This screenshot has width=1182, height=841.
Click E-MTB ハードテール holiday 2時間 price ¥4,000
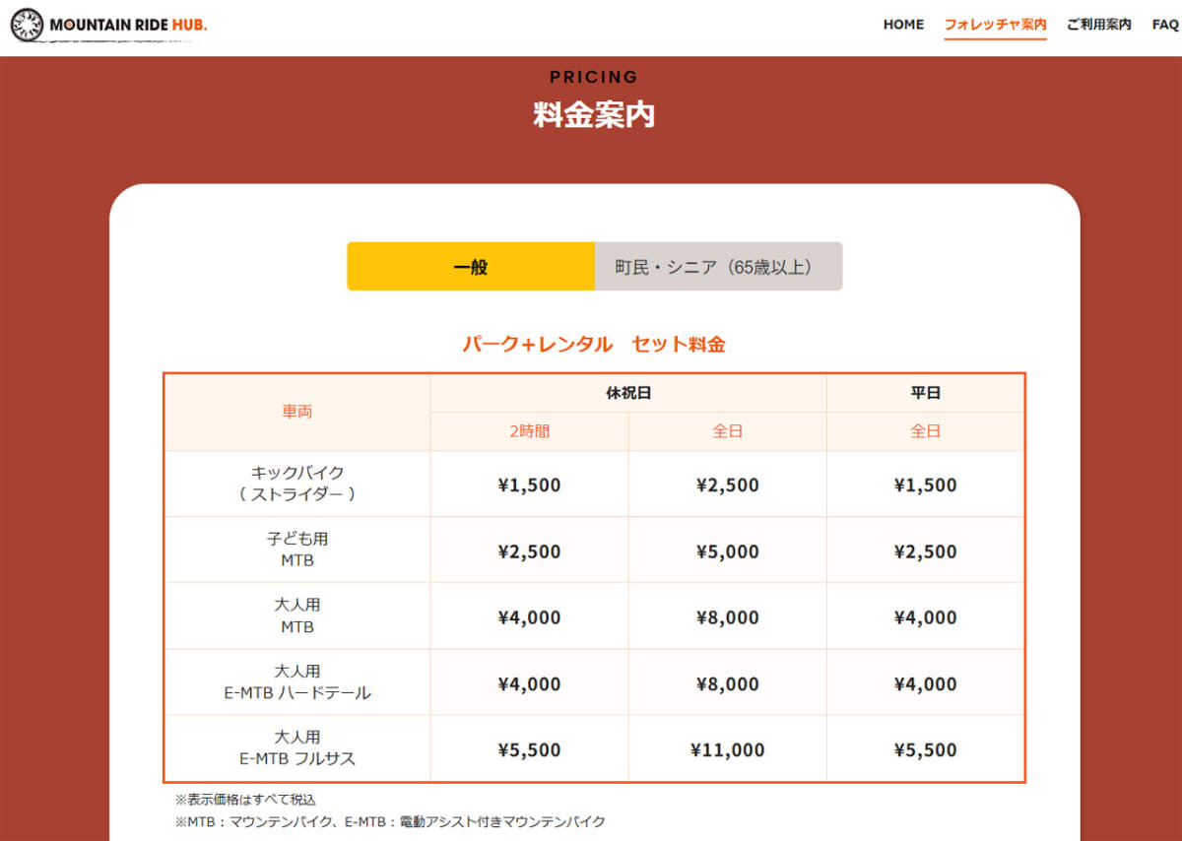pos(530,683)
